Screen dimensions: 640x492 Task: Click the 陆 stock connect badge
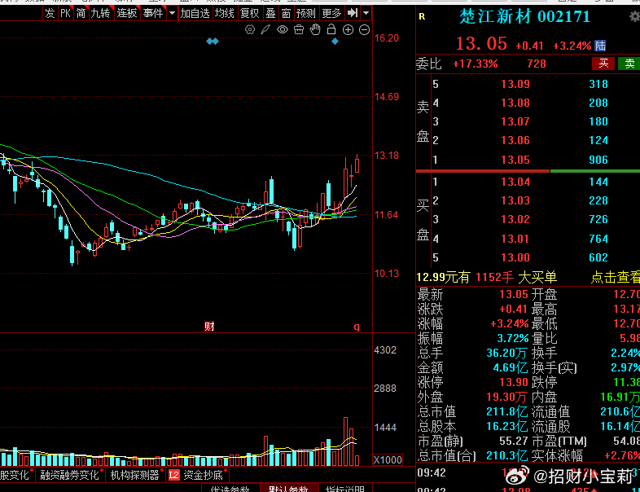click(x=600, y=46)
